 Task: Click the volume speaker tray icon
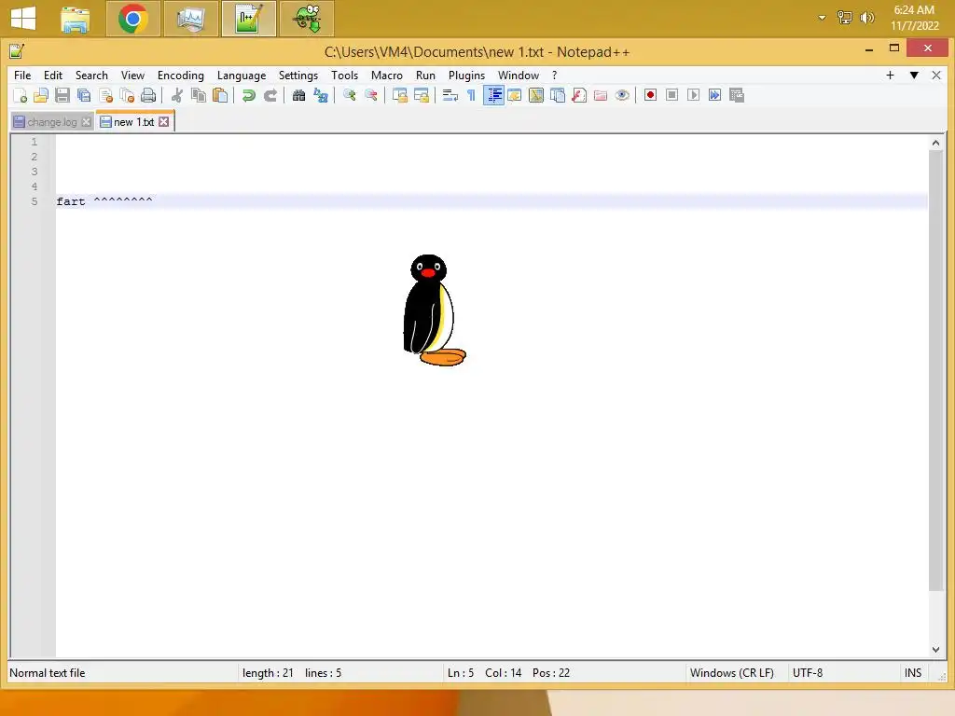[x=866, y=18]
